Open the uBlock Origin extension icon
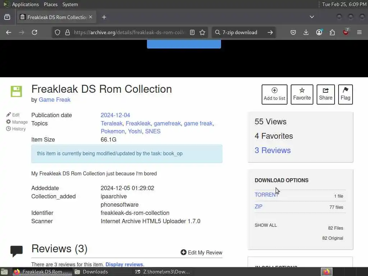368x276 pixels. point(346,32)
